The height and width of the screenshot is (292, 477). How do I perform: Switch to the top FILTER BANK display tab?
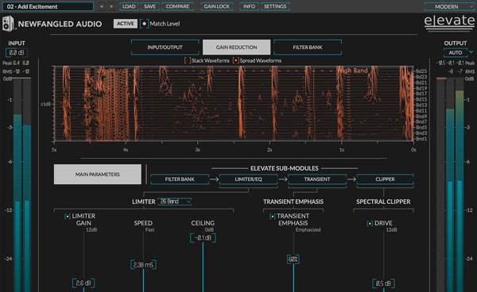point(308,48)
